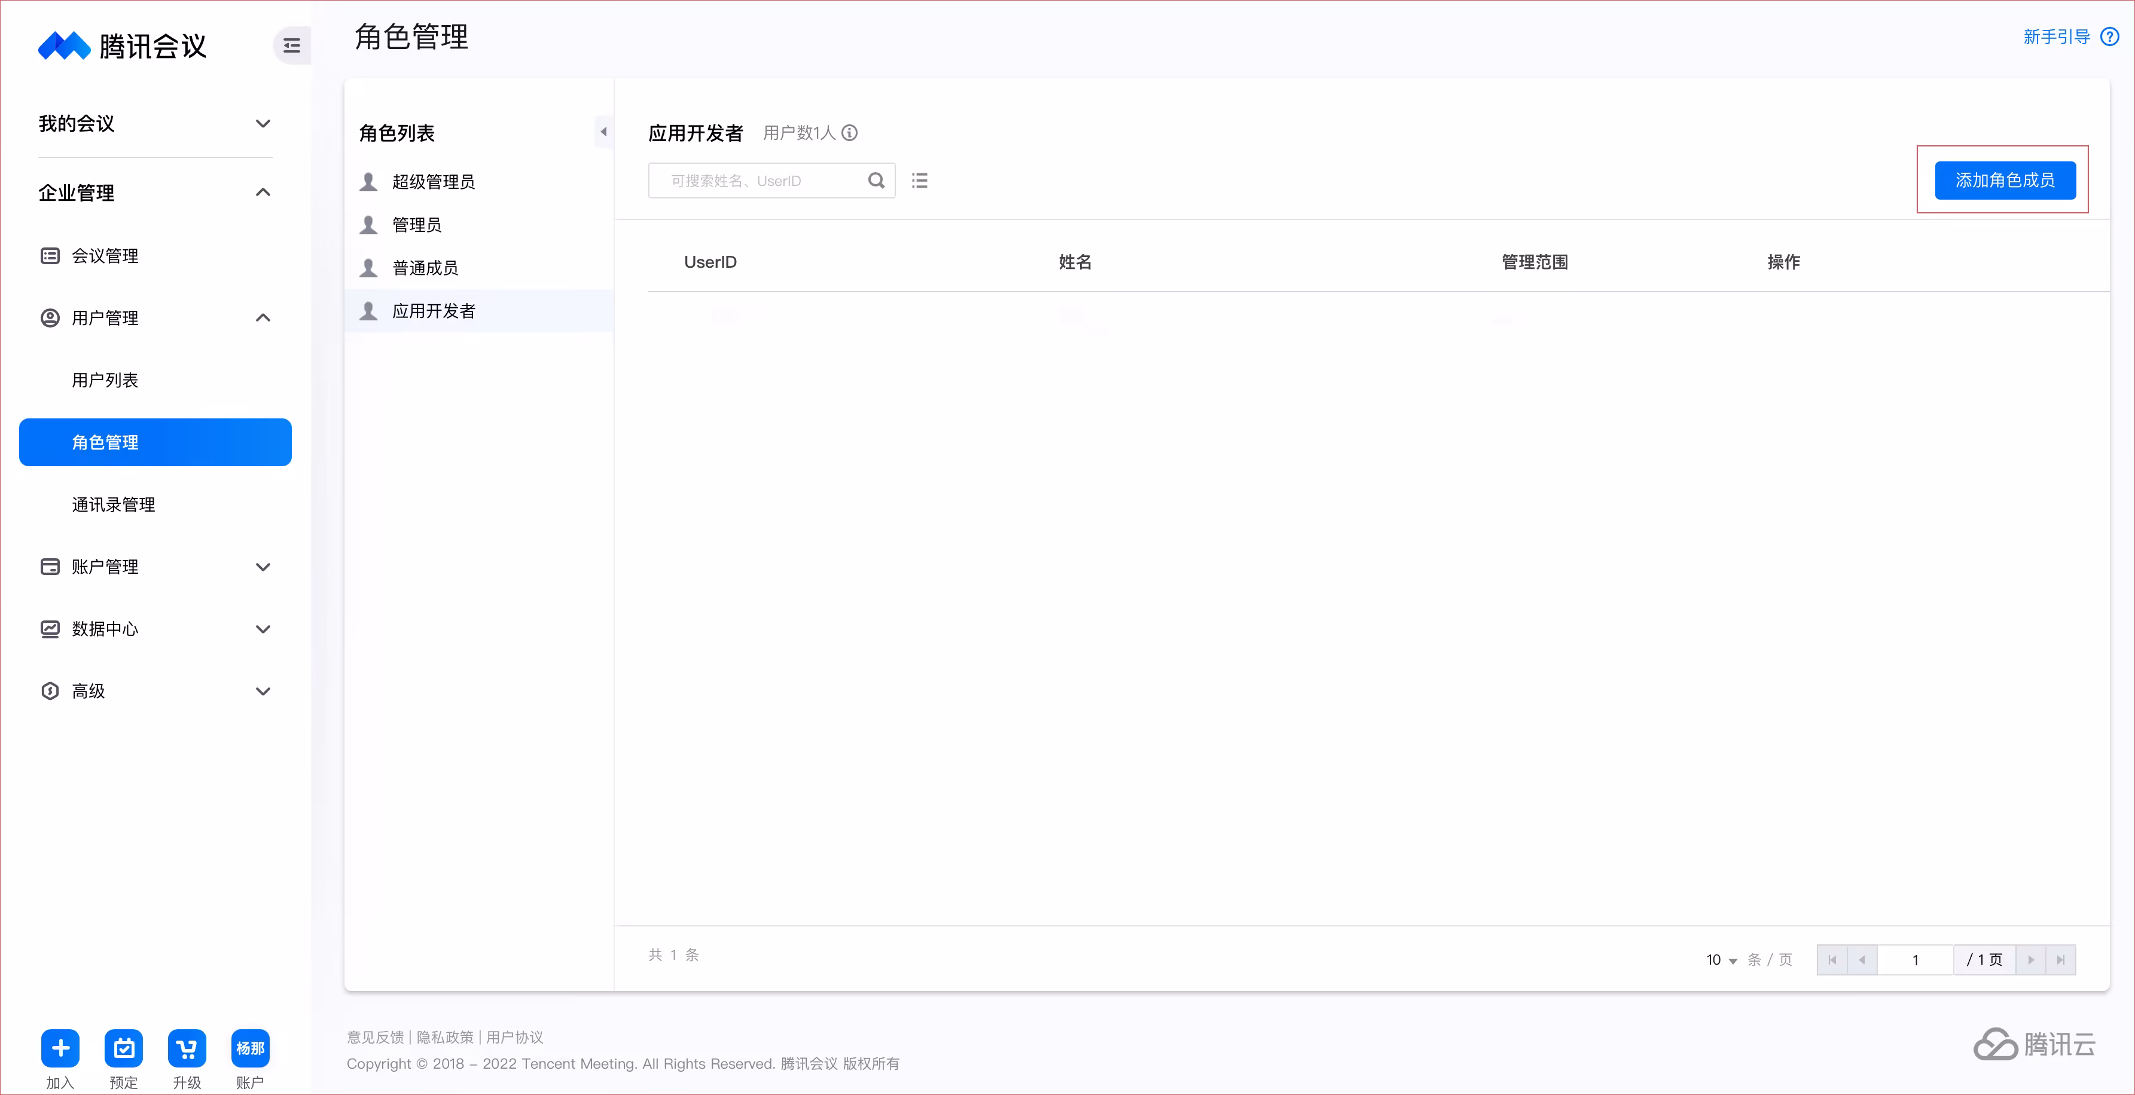Viewport: 2135px width, 1095px height.
Task: Go to the previous page arrow
Action: [1862, 960]
